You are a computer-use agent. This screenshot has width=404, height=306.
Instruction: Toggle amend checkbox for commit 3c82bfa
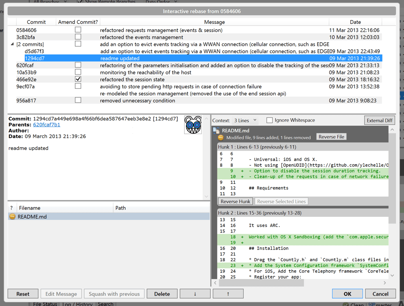tap(78, 37)
